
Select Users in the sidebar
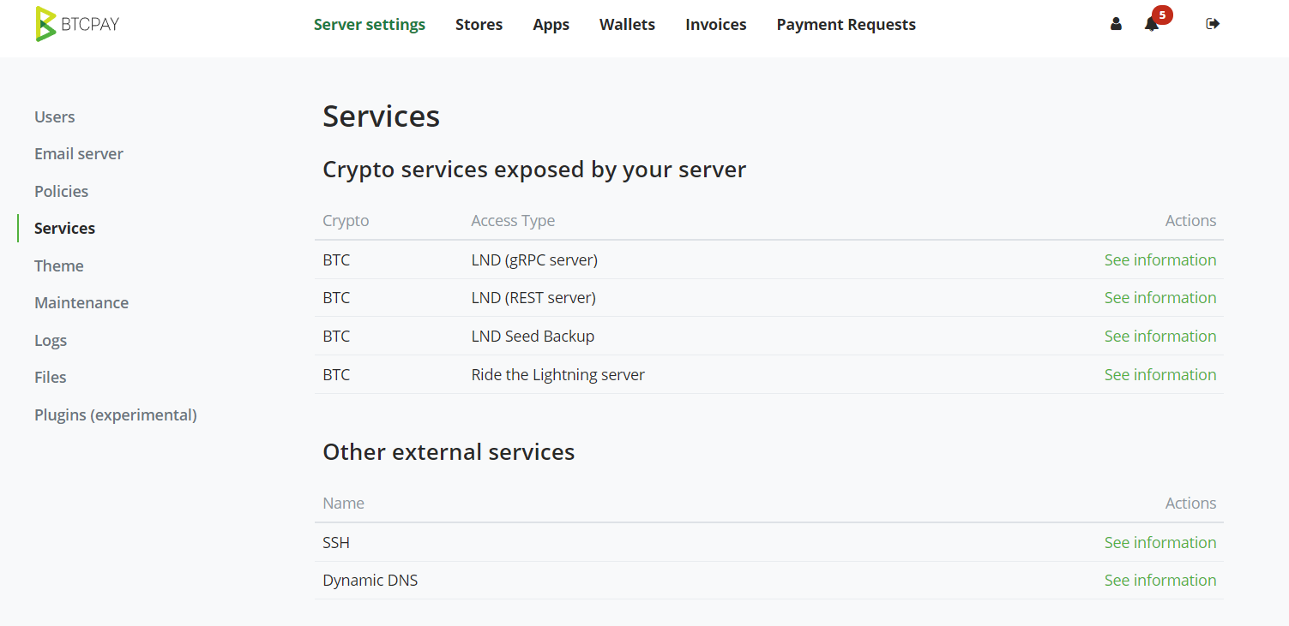pos(55,116)
